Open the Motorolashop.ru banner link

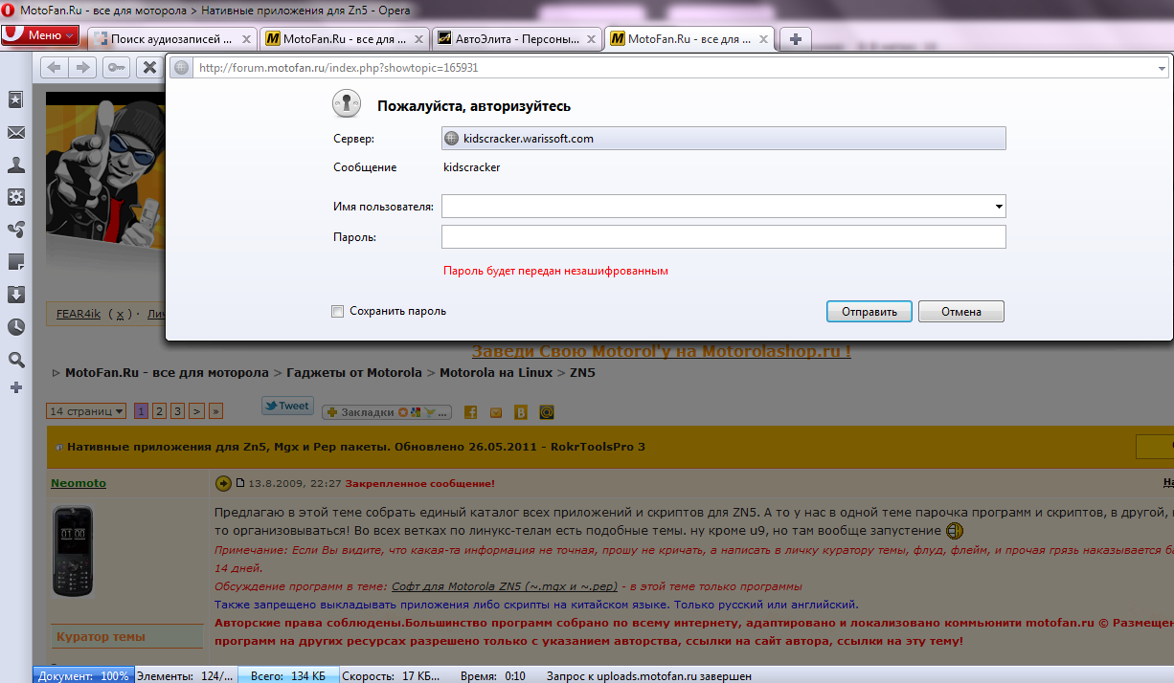point(661,351)
